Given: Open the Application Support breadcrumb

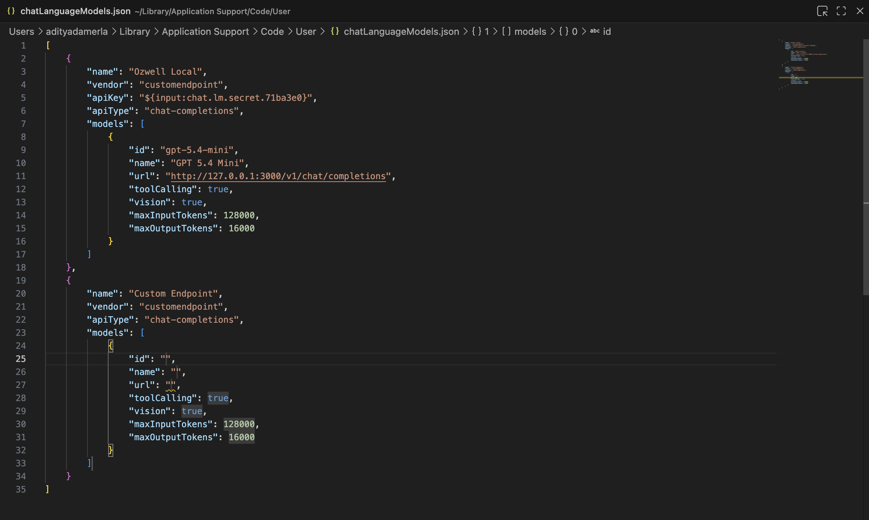Looking at the screenshot, I should pyautogui.click(x=205, y=32).
